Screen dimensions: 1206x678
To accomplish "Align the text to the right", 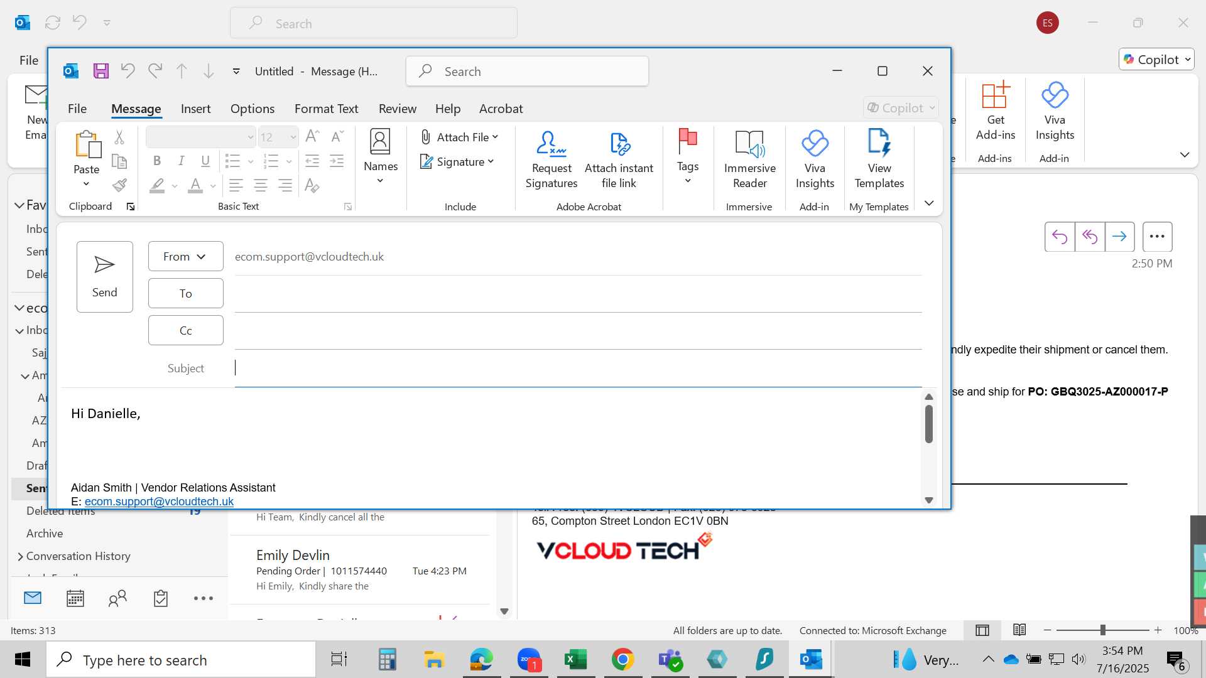I will [285, 185].
